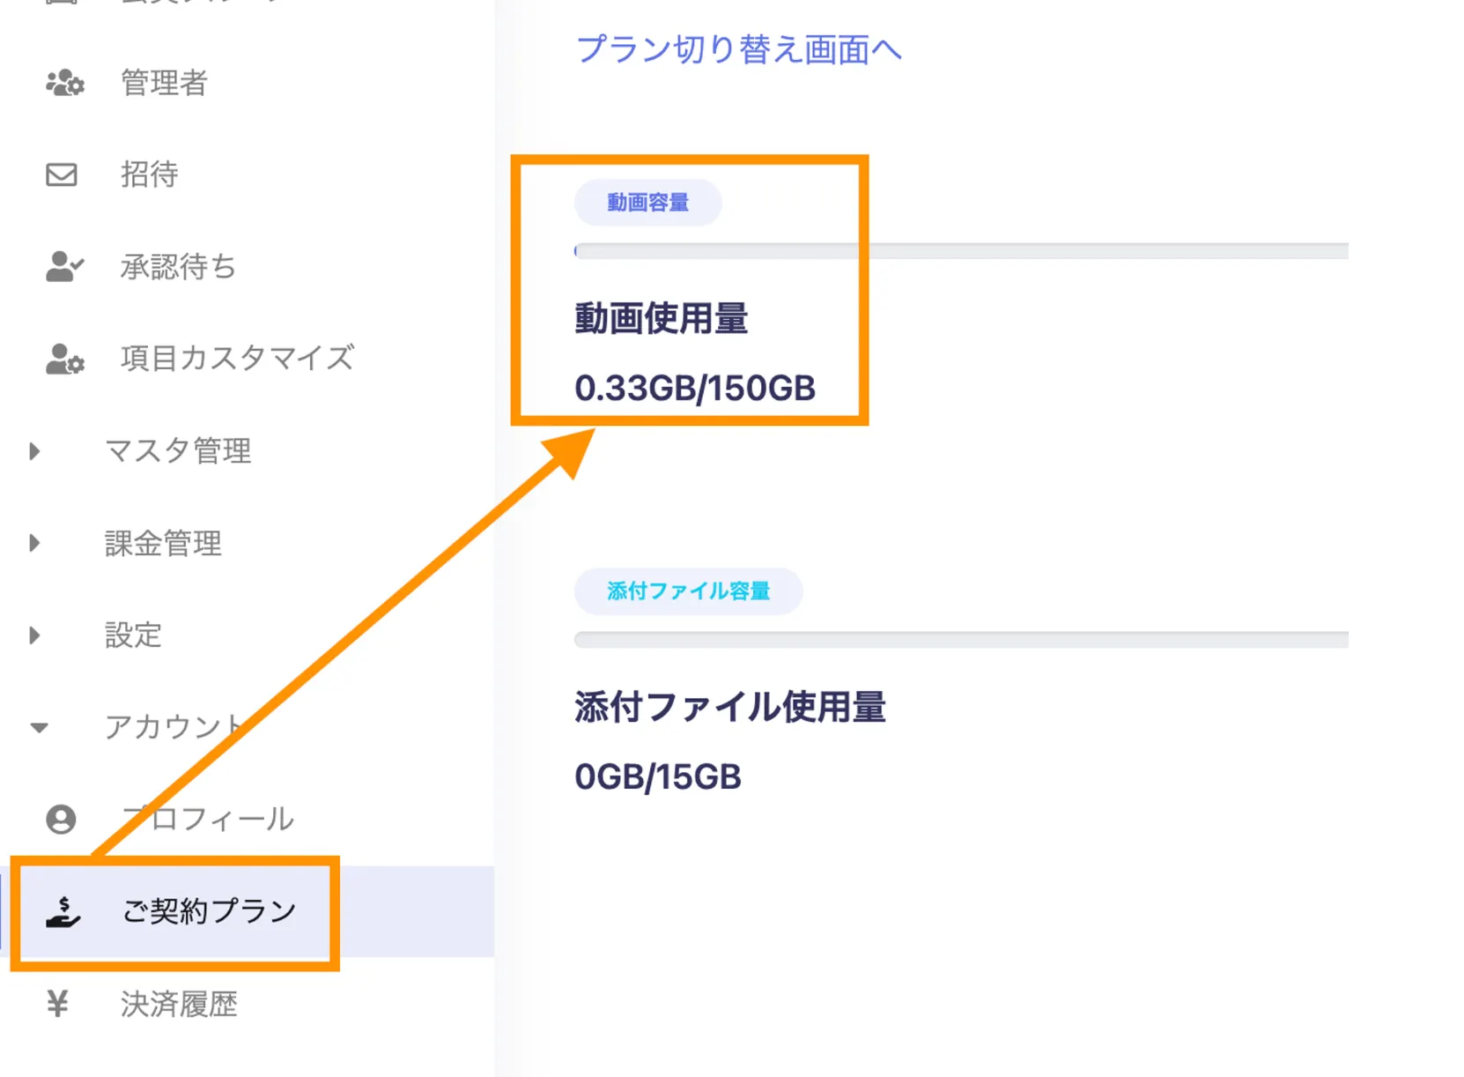Select 承認待ち in the sidebar
The image size is (1464, 1077).
coord(178,266)
